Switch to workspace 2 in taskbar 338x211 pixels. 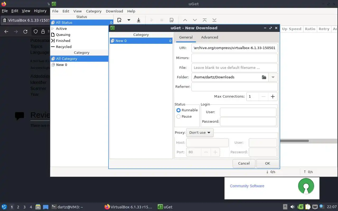click(18, 207)
